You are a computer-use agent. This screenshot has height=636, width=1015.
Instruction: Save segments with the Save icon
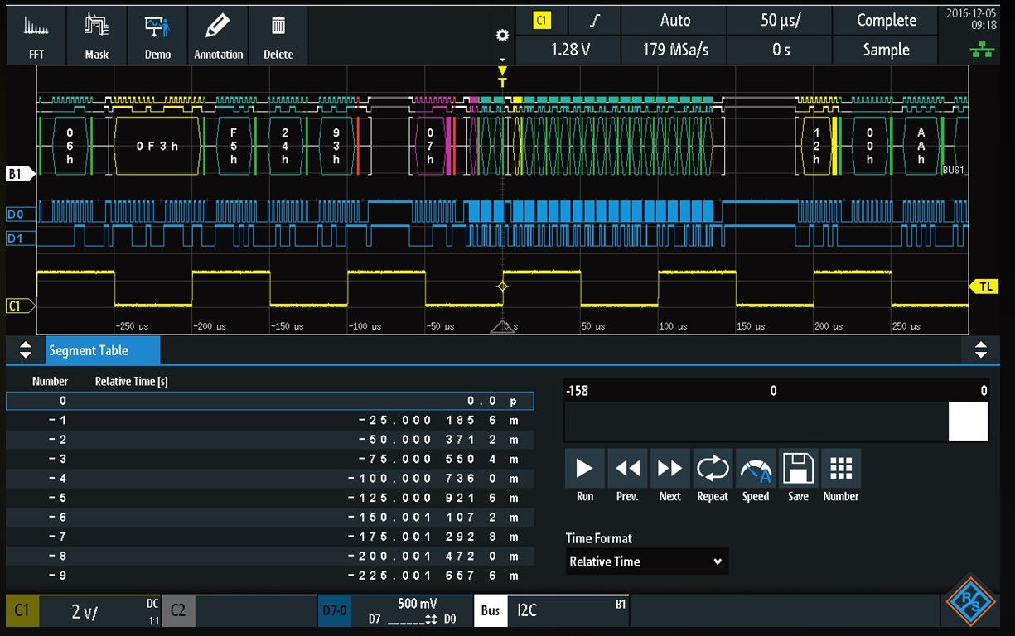pos(798,476)
